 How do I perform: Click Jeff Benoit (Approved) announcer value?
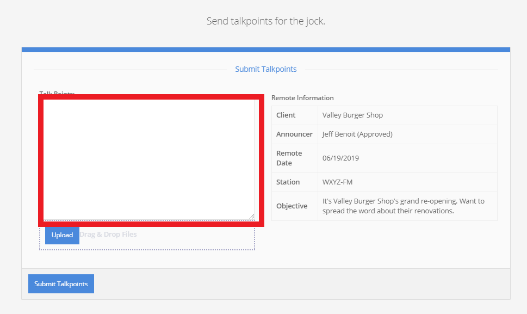357,134
